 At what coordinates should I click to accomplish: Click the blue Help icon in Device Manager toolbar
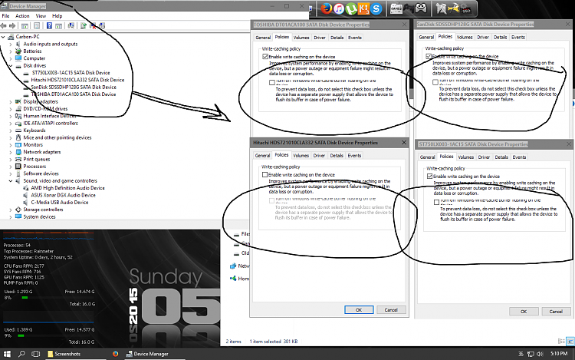49,25
